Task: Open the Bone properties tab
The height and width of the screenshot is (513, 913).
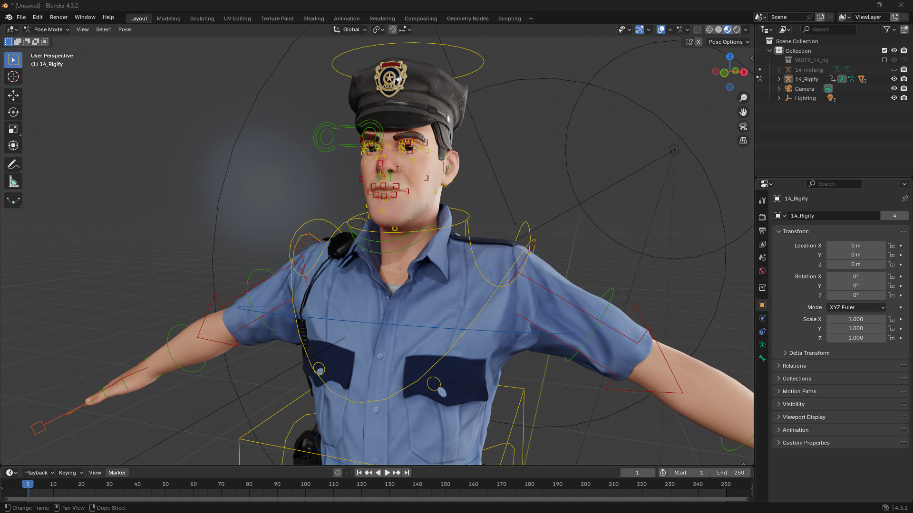Action: click(x=762, y=358)
